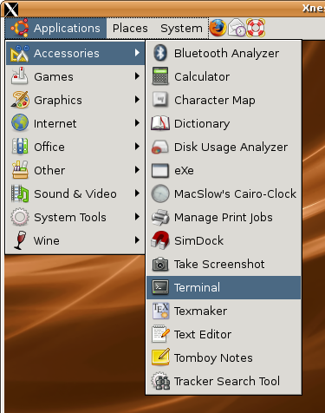This screenshot has height=413, width=325.
Task: Click the Disk Usage Analyzer label
Action: 231,147
